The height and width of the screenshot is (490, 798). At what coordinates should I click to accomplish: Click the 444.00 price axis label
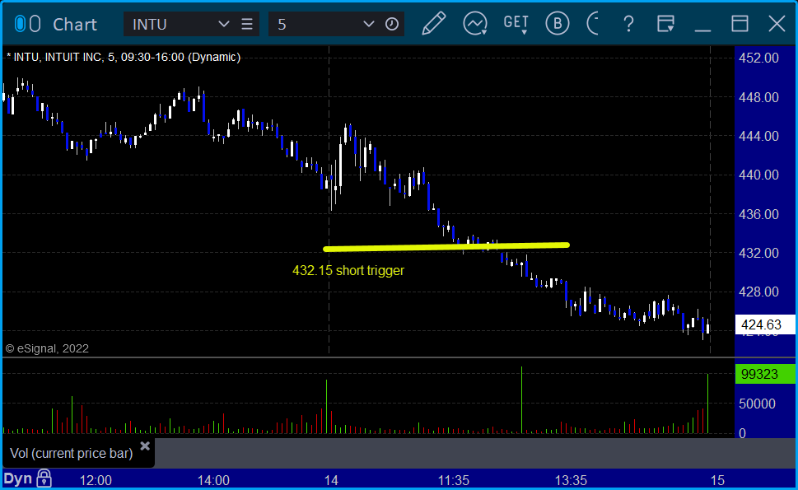(x=758, y=136)
